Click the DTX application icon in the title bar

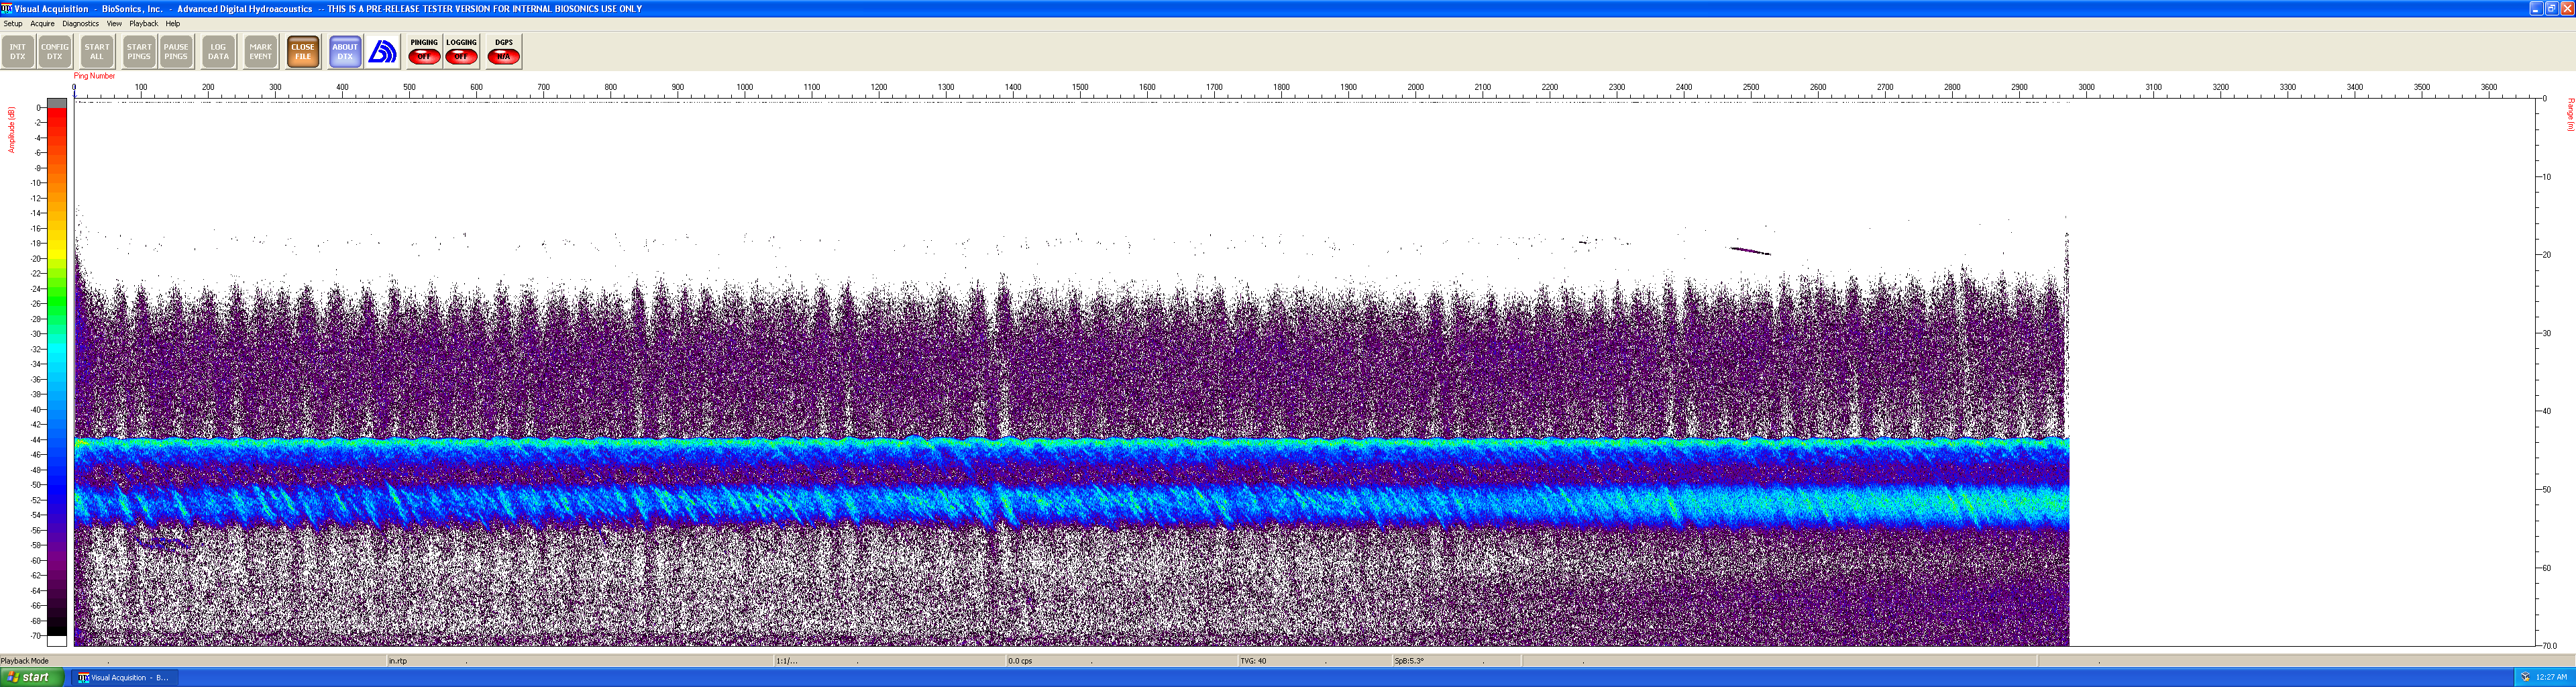pyautogui.click(x=7, y=8)
